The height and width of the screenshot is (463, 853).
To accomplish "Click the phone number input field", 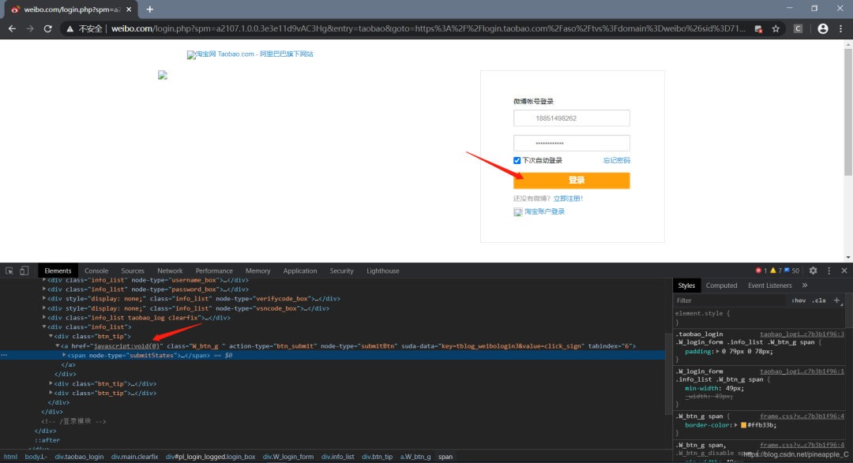I will click(x=571, y=118).
